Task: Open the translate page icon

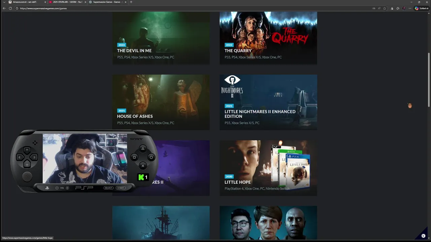Action: coord(374,8)
